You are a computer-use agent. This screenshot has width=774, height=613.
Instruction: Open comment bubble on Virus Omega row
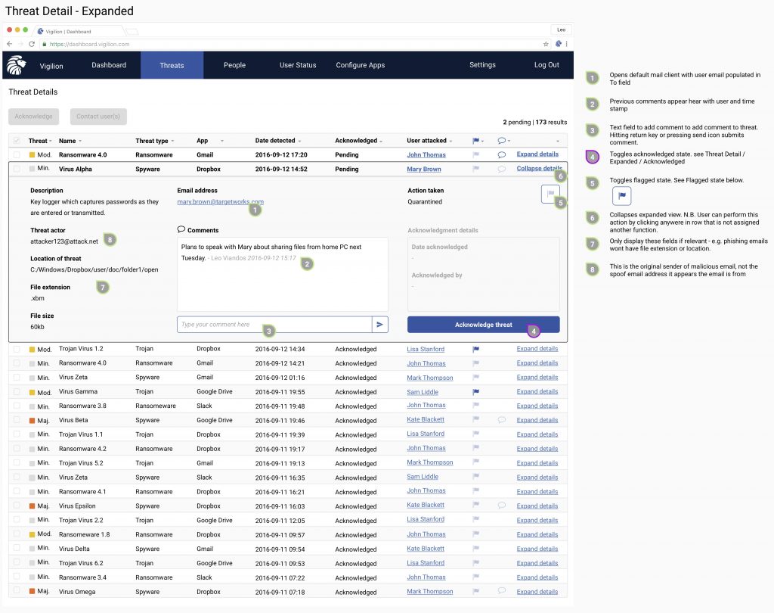pyautogui.click(x=501, y=591)
